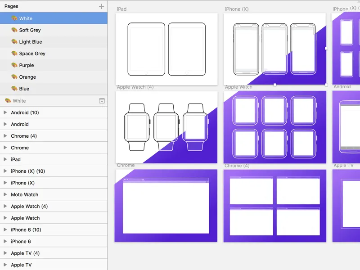Click the Blue page's palette icon
The width and height of the screenshot is (360, 270).
click(x=14, y=89)
